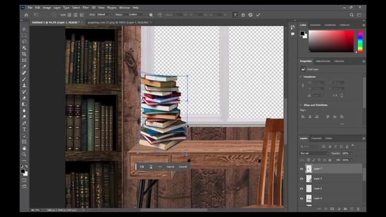
Task: Select the Gradient tool
Action: (24, 104)
